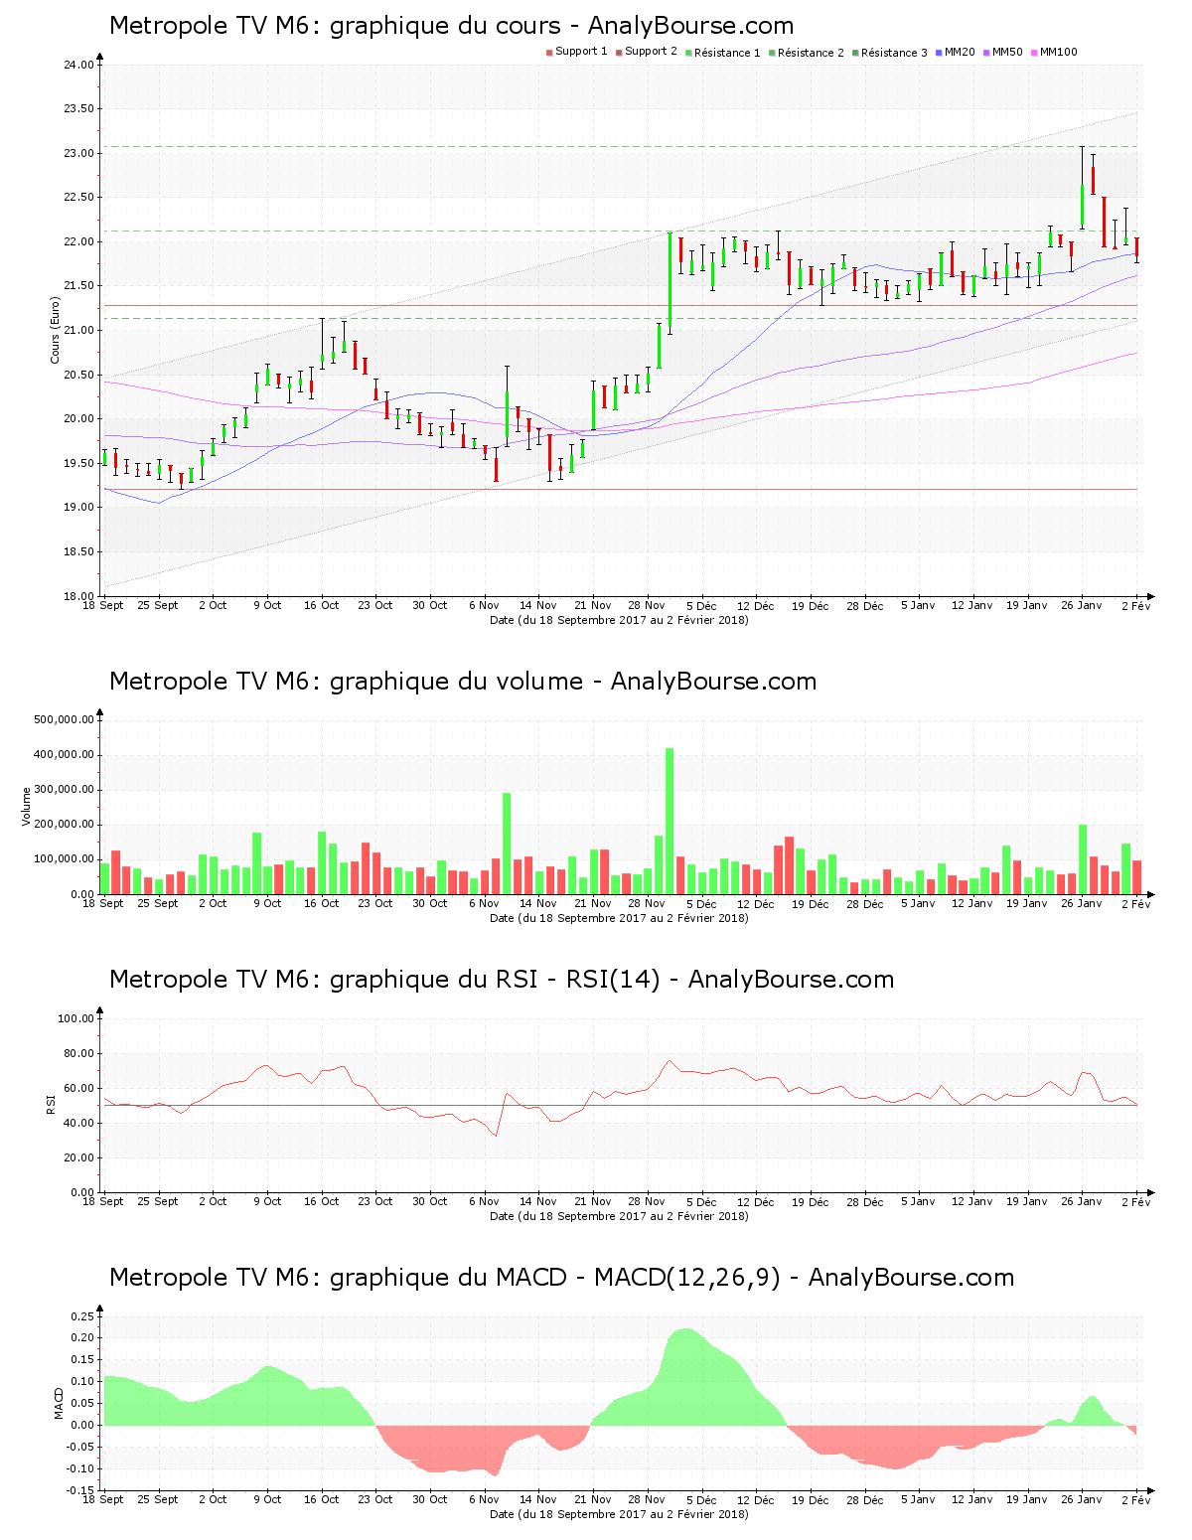This screenshot has height=1540, width=1192.
Task: Click the 'graphique du cours' chart title
Action: 451,26
